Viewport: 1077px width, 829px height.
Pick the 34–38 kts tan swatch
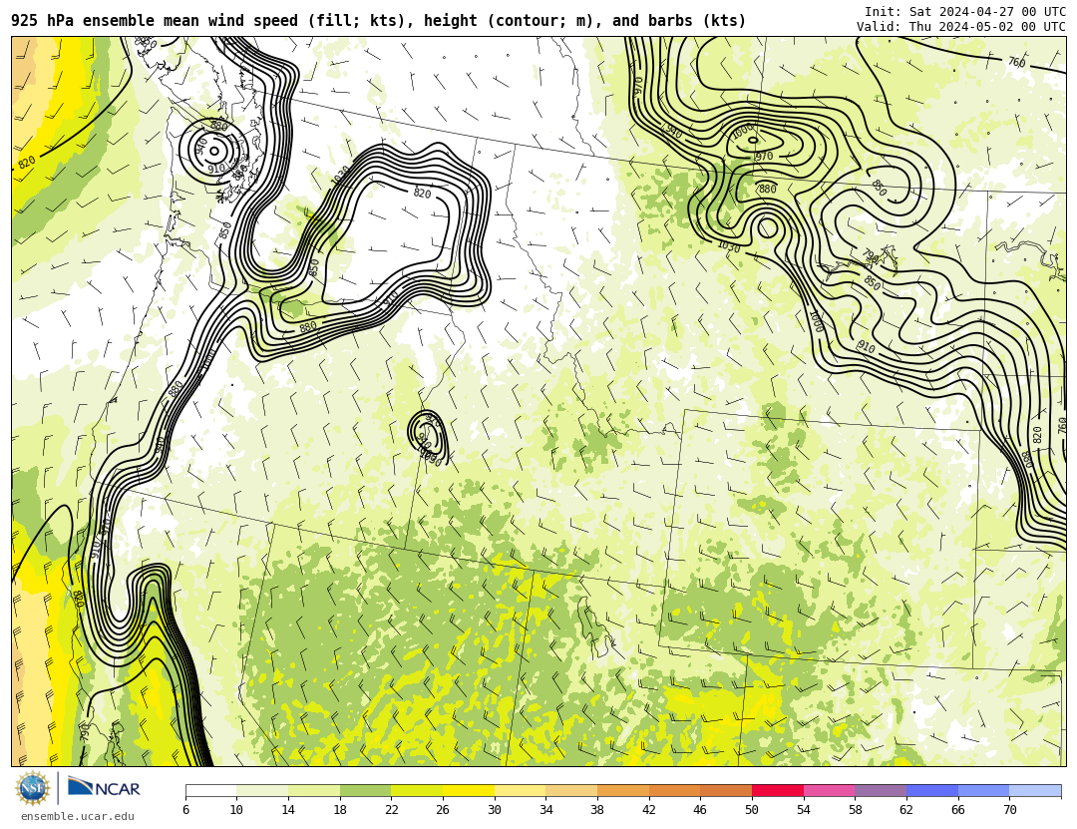pos(571,790)
